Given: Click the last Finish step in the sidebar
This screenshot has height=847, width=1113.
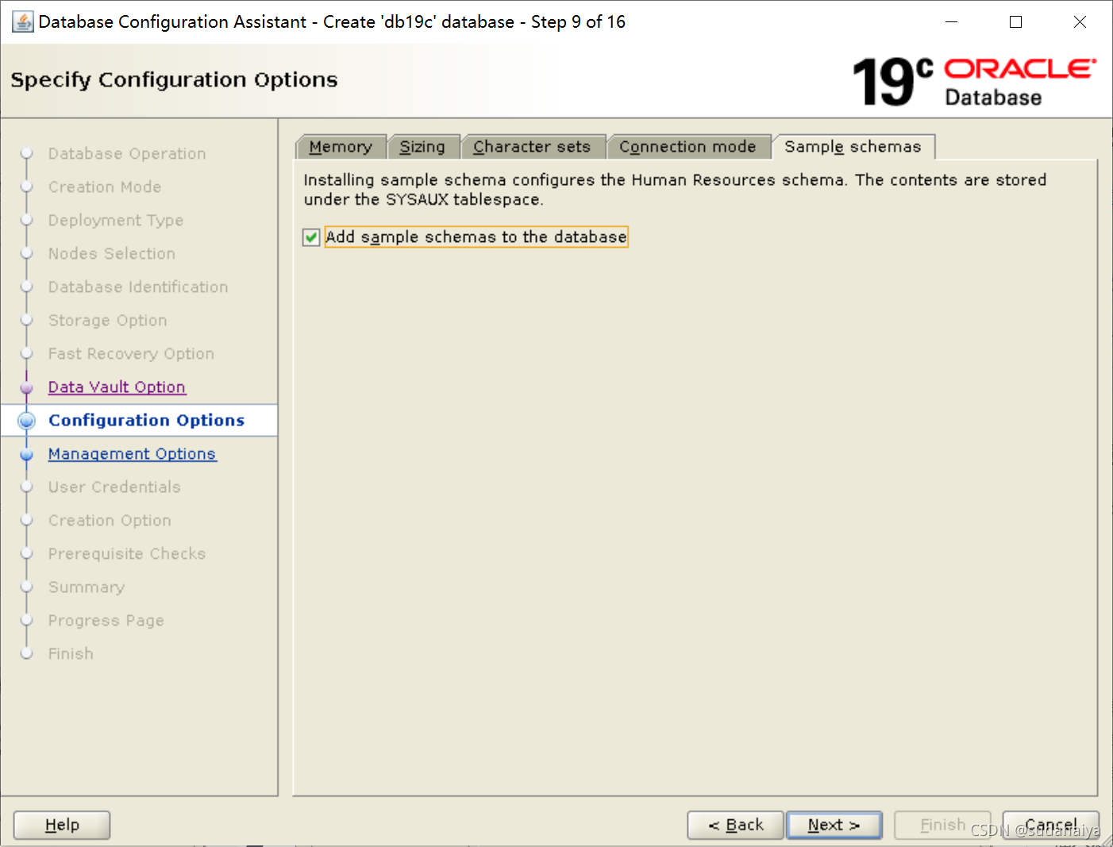Looking at the screenshot, I should pos(71,653).
